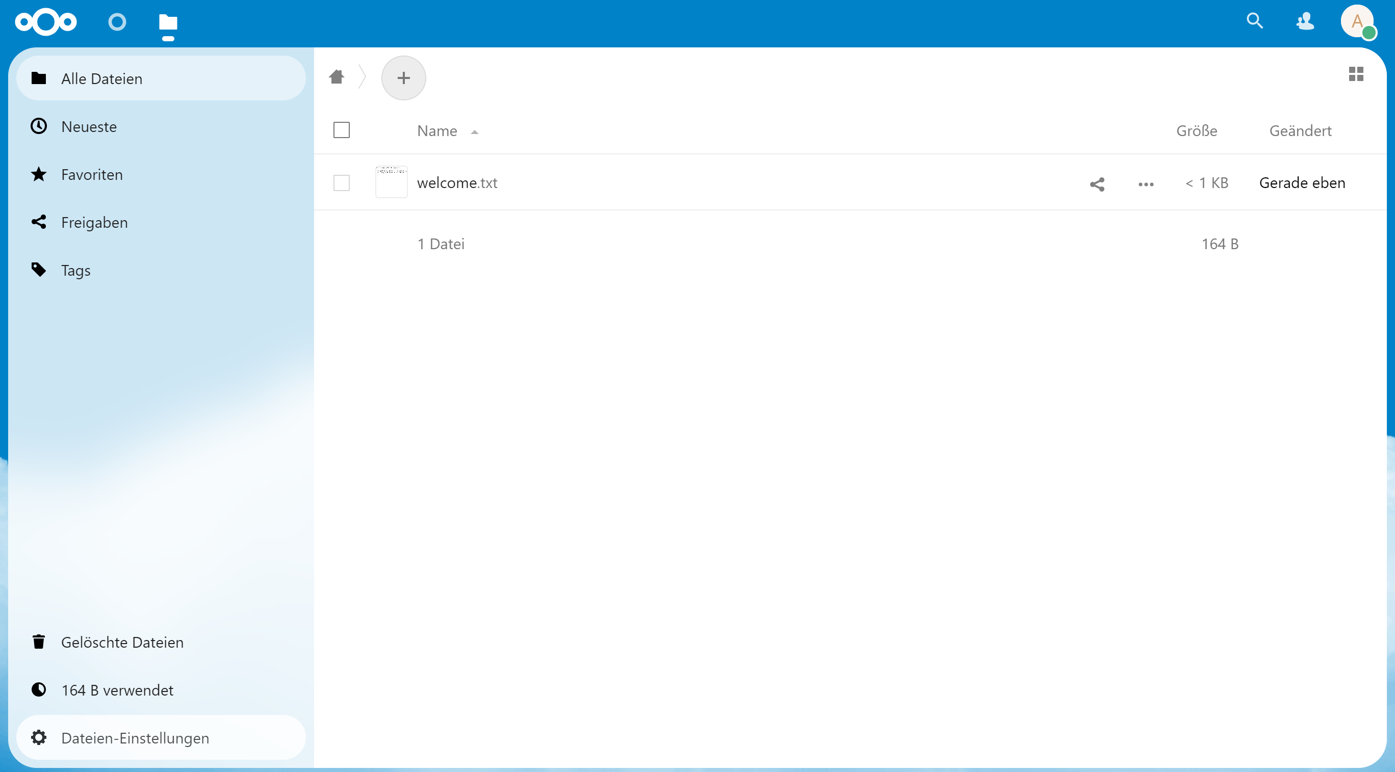Open the Dashboard circle app icon
The height and width of the screenshot is (772, 1395).
(x=117, y=22)
